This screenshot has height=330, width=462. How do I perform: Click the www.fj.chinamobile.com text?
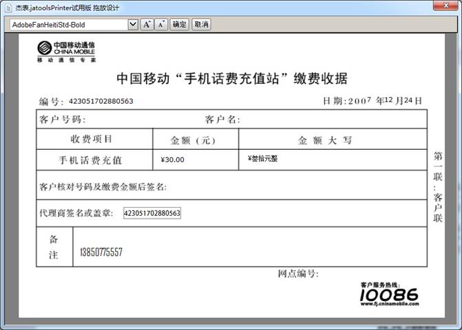[x=390, y=304]
